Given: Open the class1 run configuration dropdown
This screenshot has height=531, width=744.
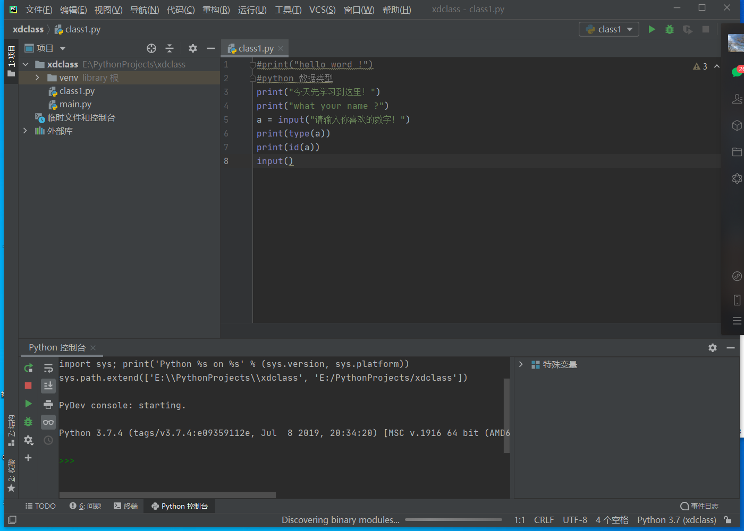Looking at the screenshot, I should (609, 29).
